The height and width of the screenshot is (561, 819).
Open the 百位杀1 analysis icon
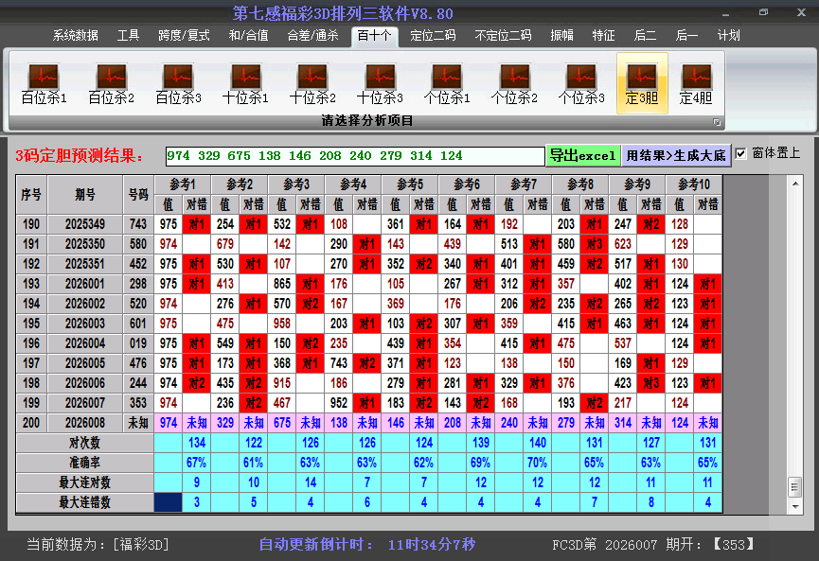tap(44, 83)
